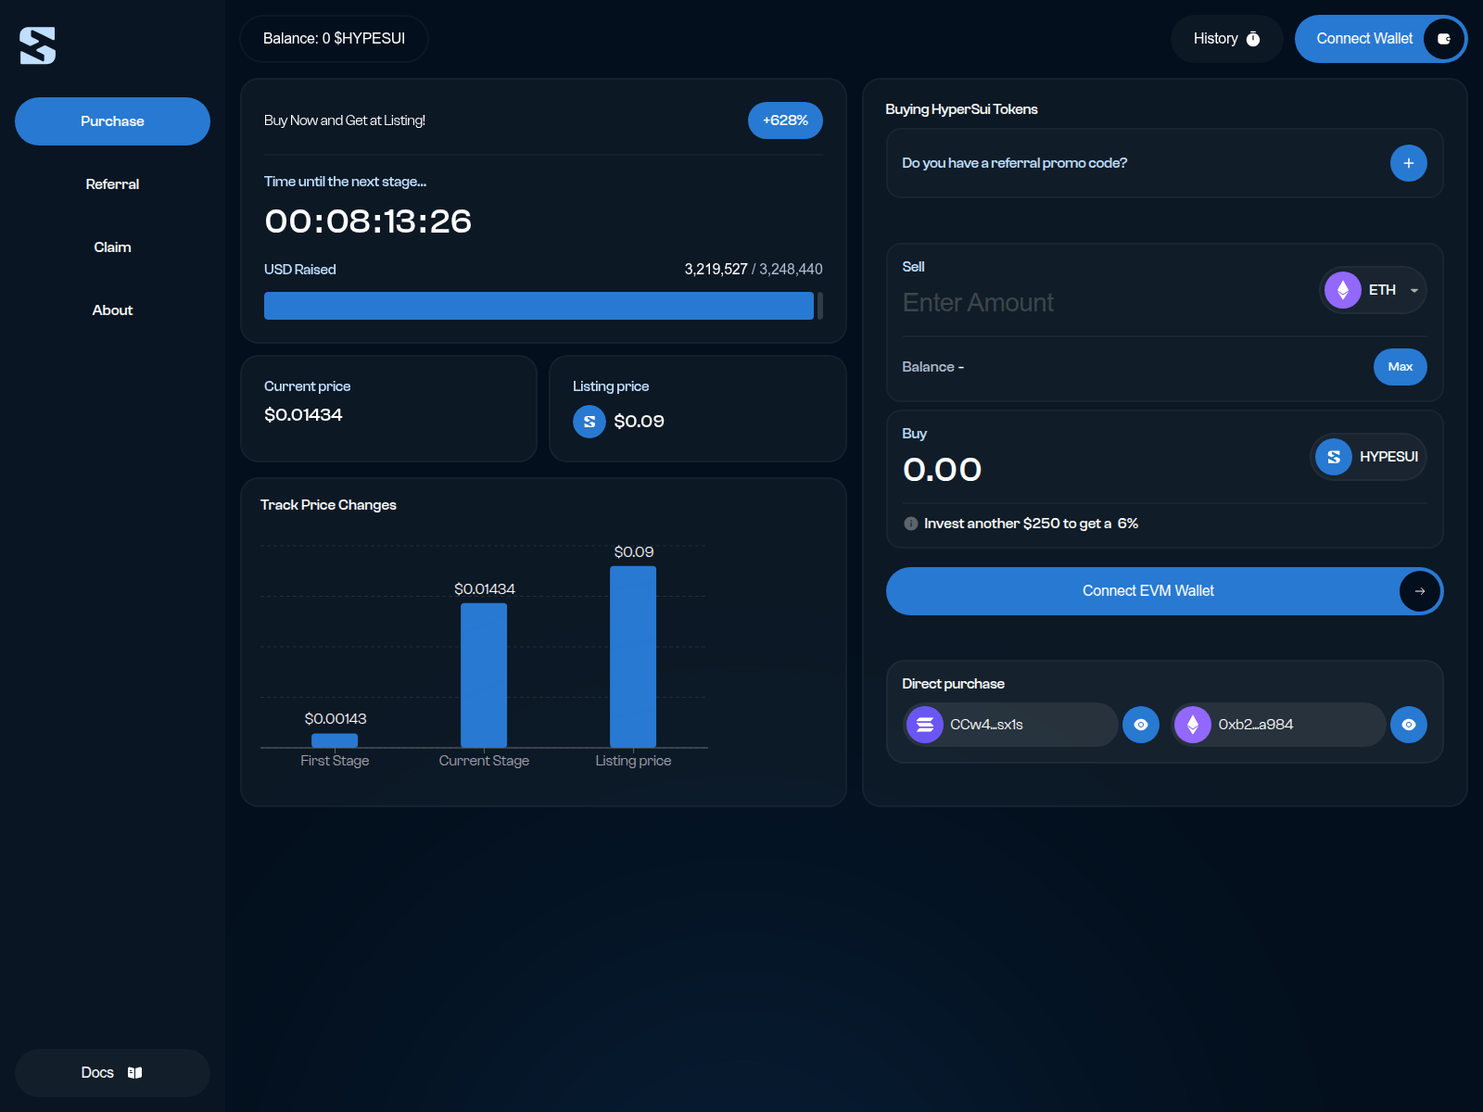Click the info icon next to Invest another

(x=911, y=524)
